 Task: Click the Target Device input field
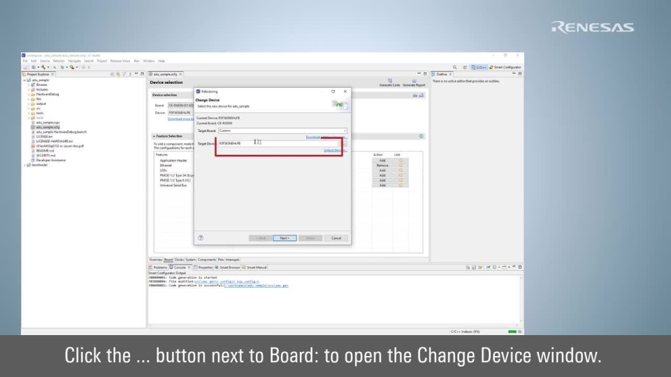coord(280,143)
